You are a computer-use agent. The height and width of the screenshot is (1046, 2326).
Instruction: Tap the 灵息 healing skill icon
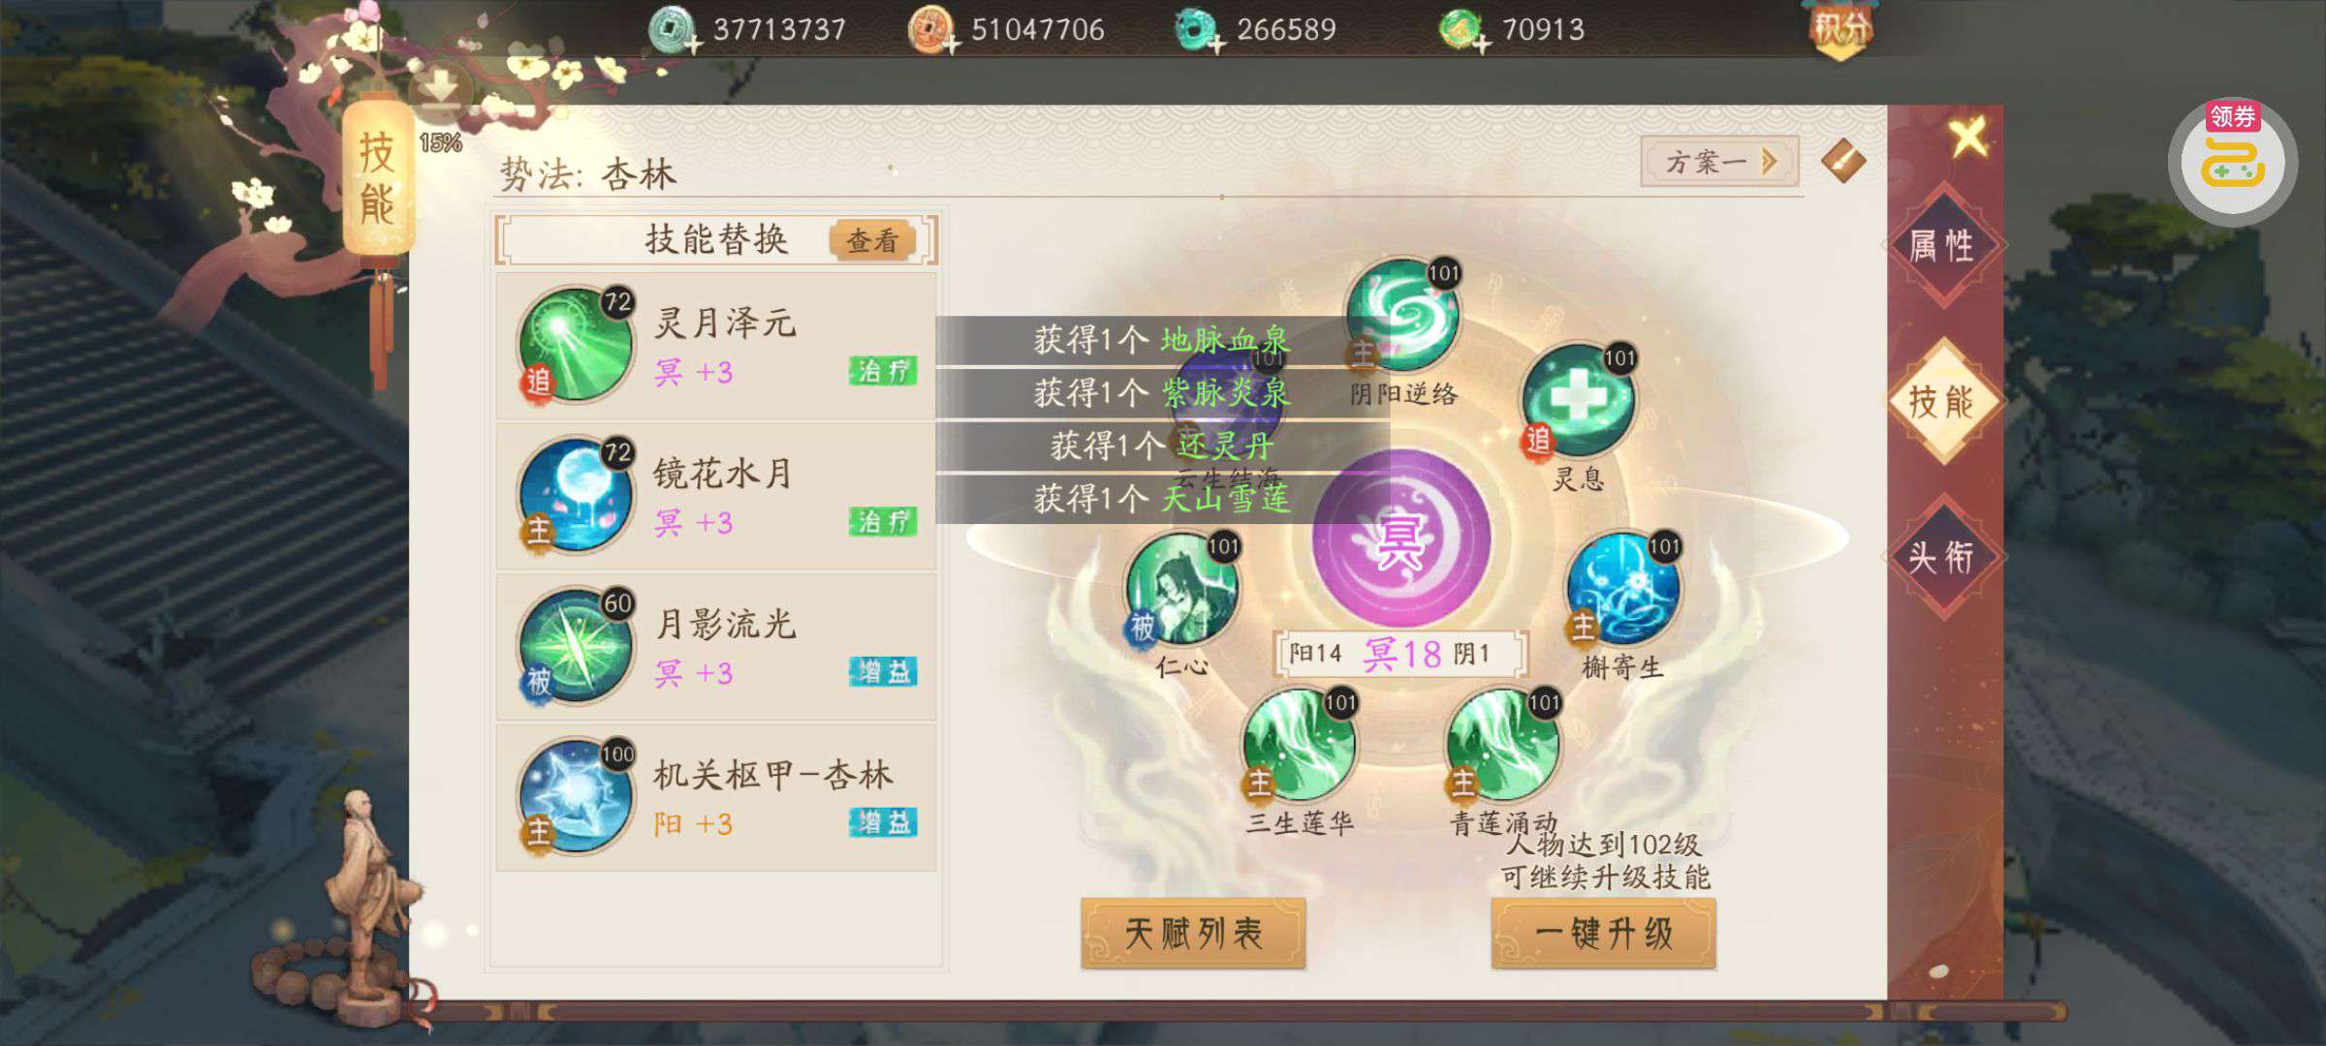[x=1578, y=400]
